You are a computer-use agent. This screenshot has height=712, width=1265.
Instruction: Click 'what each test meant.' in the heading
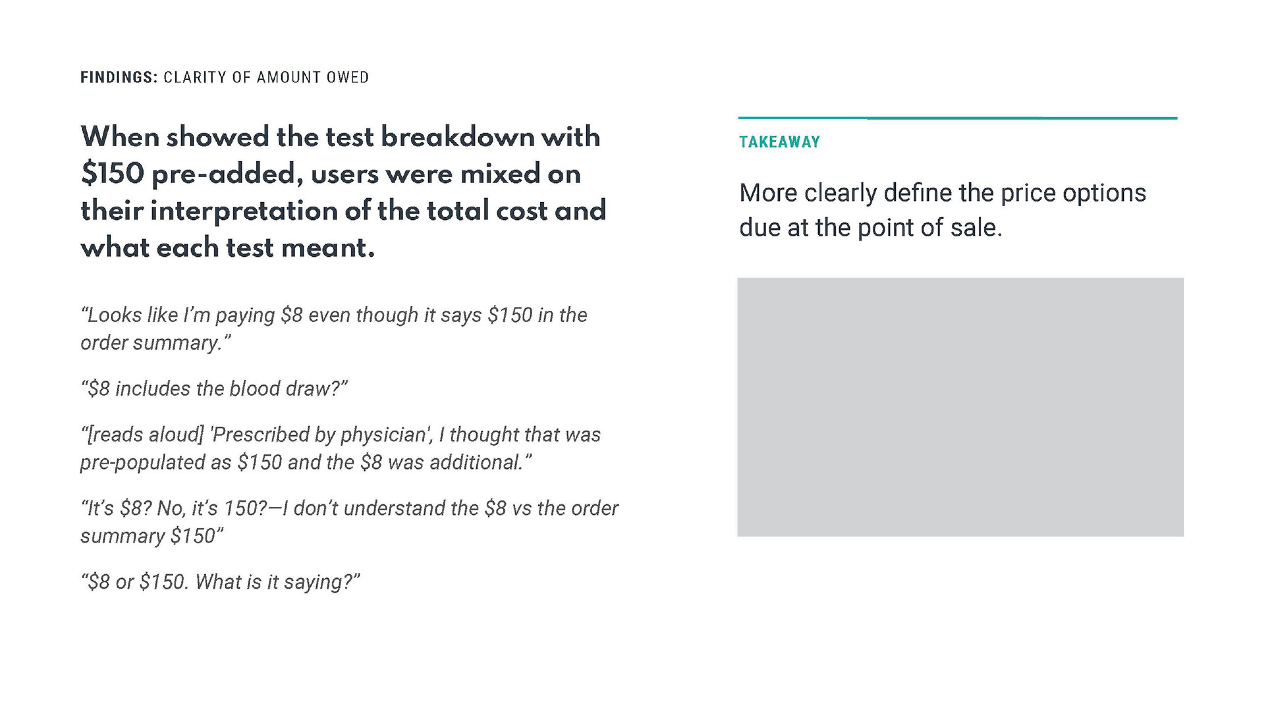pyautogui.click(x=228, y=247)
